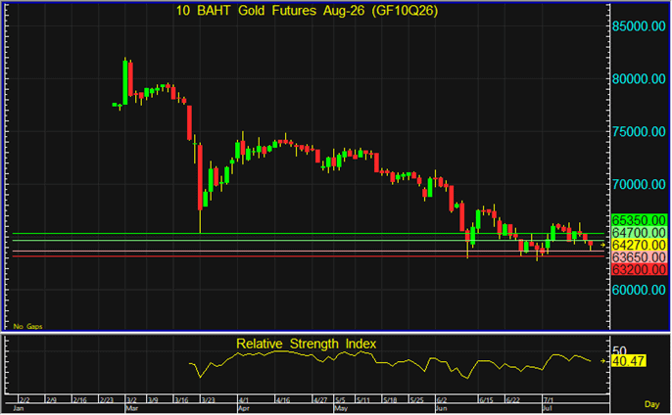
Task: Select the 5/25 date label
Action: click(x=416, y=400)
